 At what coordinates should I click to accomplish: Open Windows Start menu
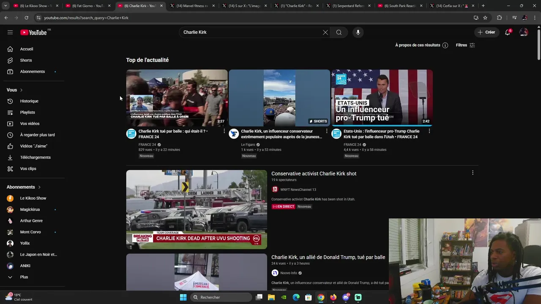183,297
